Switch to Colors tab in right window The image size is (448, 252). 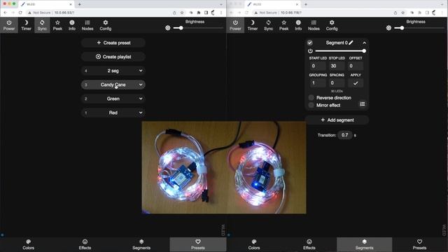click(254, 244)
